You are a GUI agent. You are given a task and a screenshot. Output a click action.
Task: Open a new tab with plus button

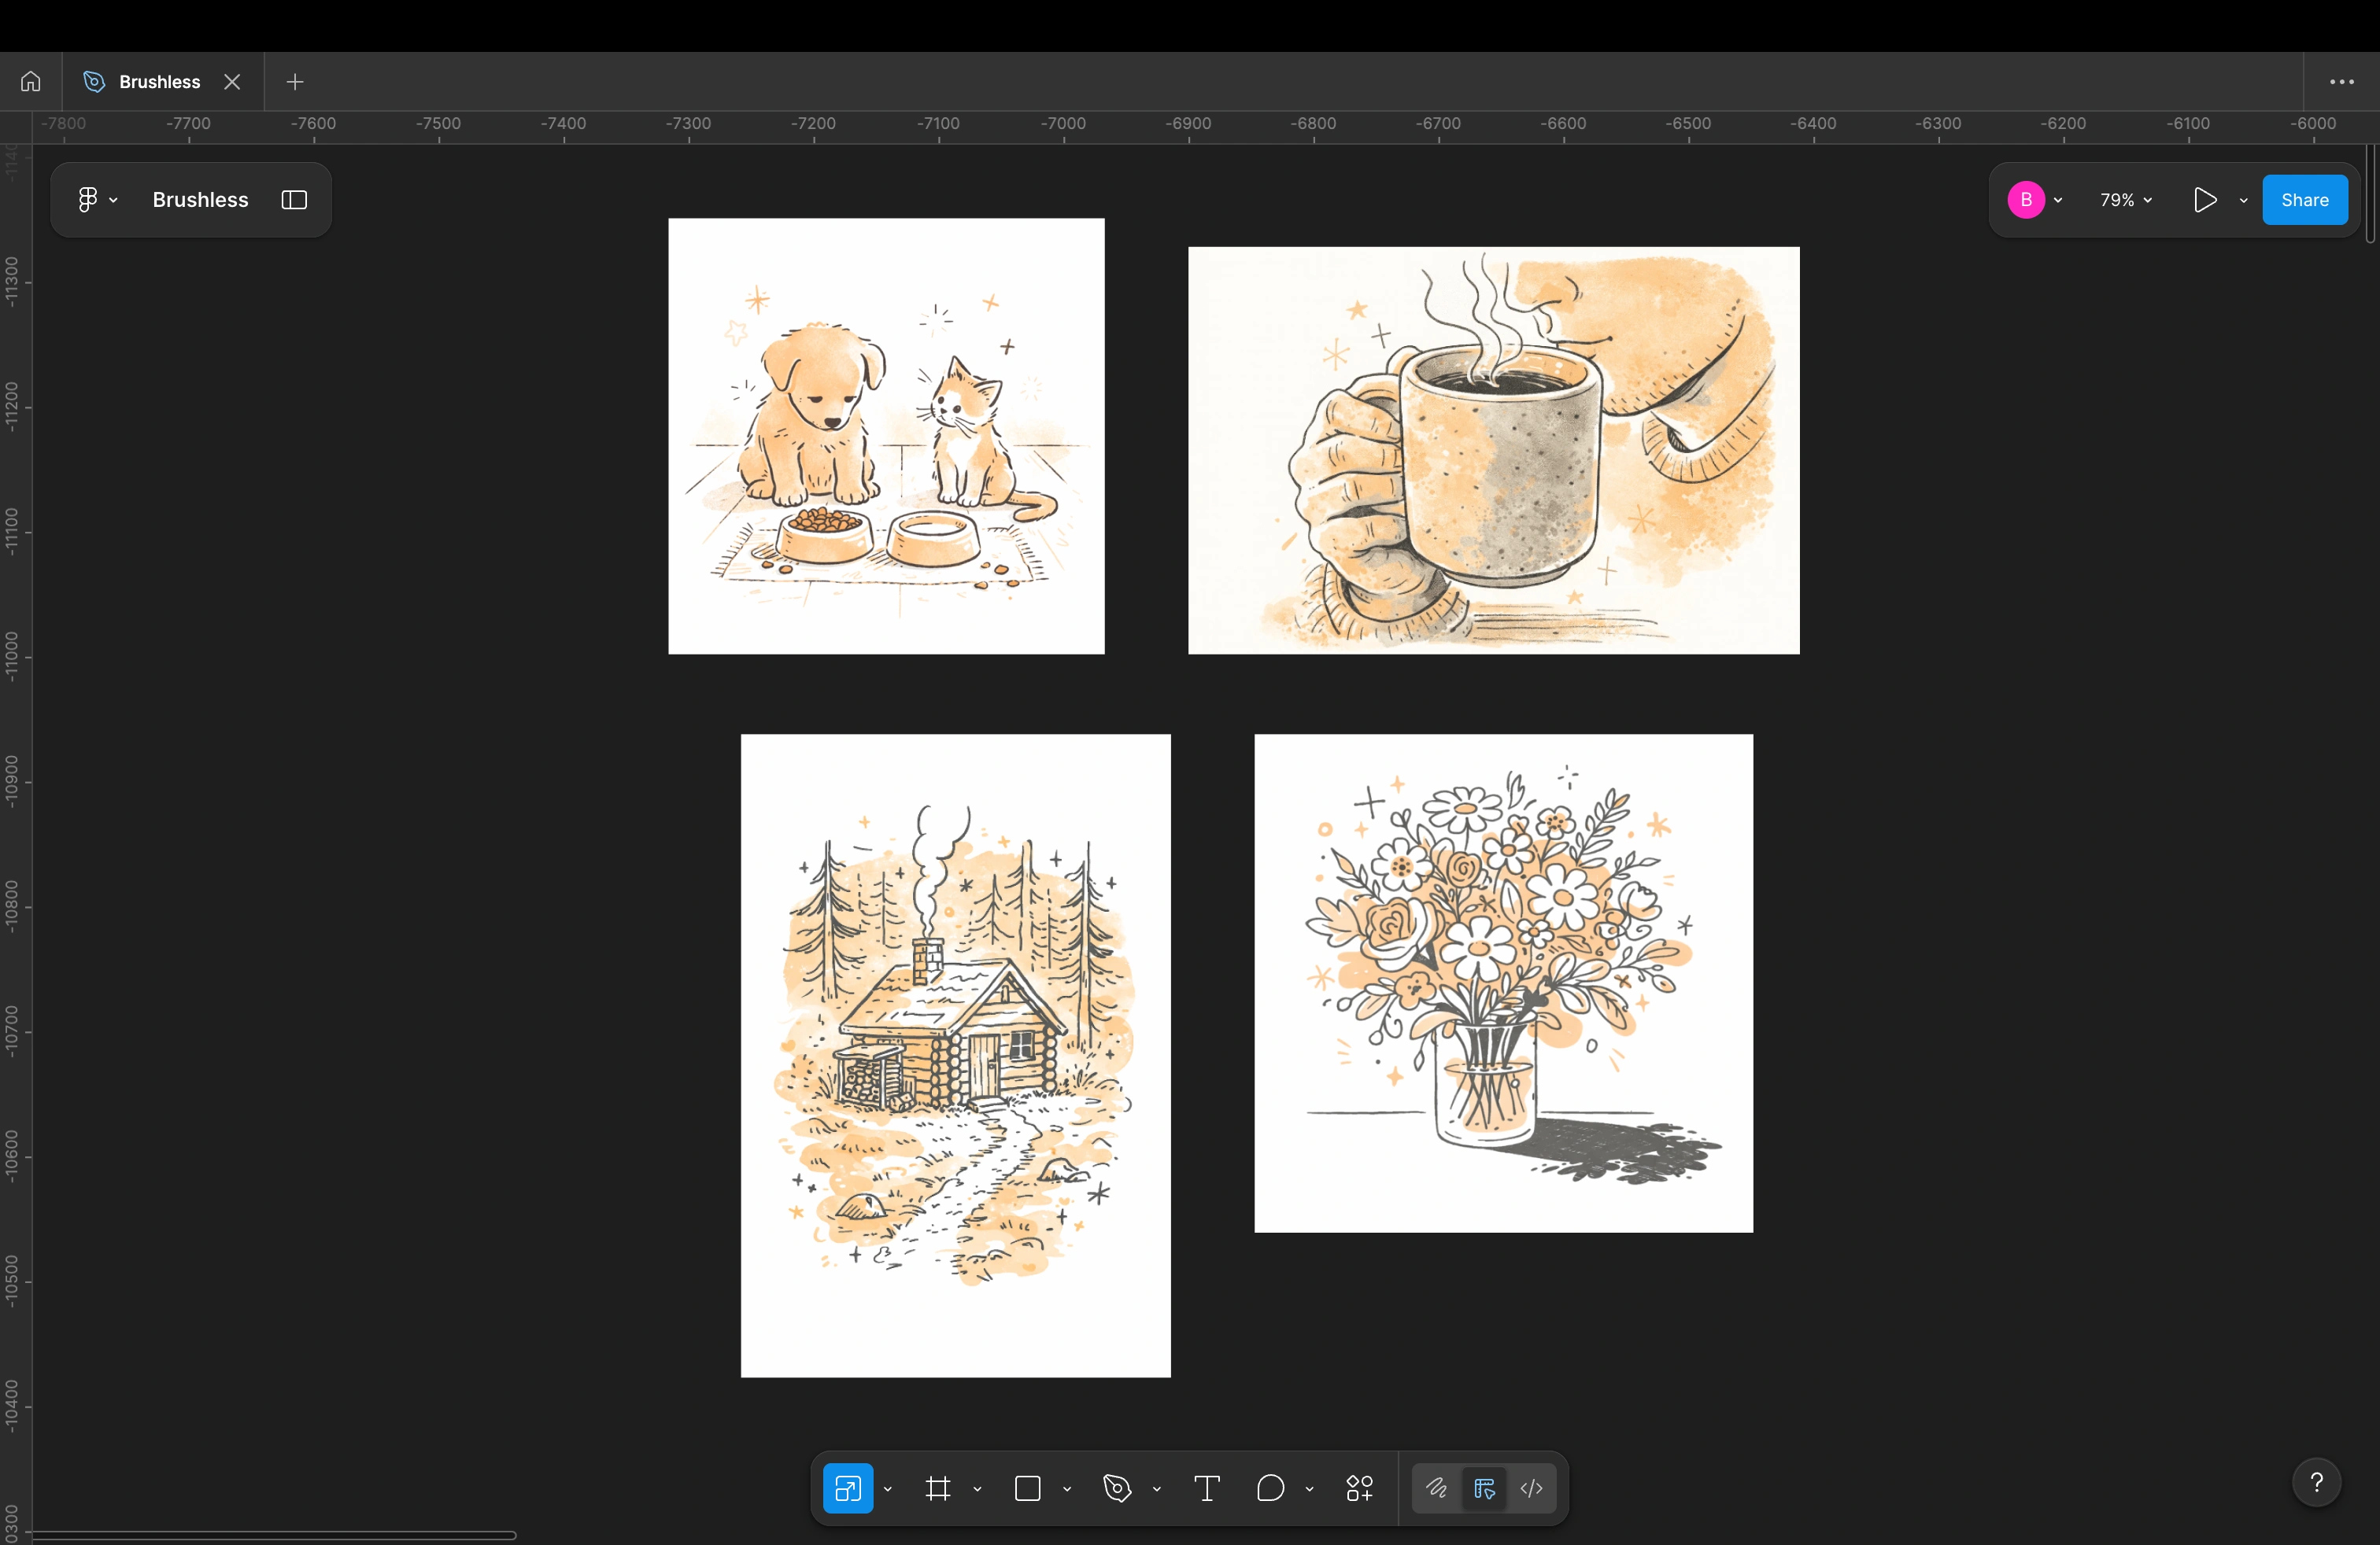[x=295, y=82]
